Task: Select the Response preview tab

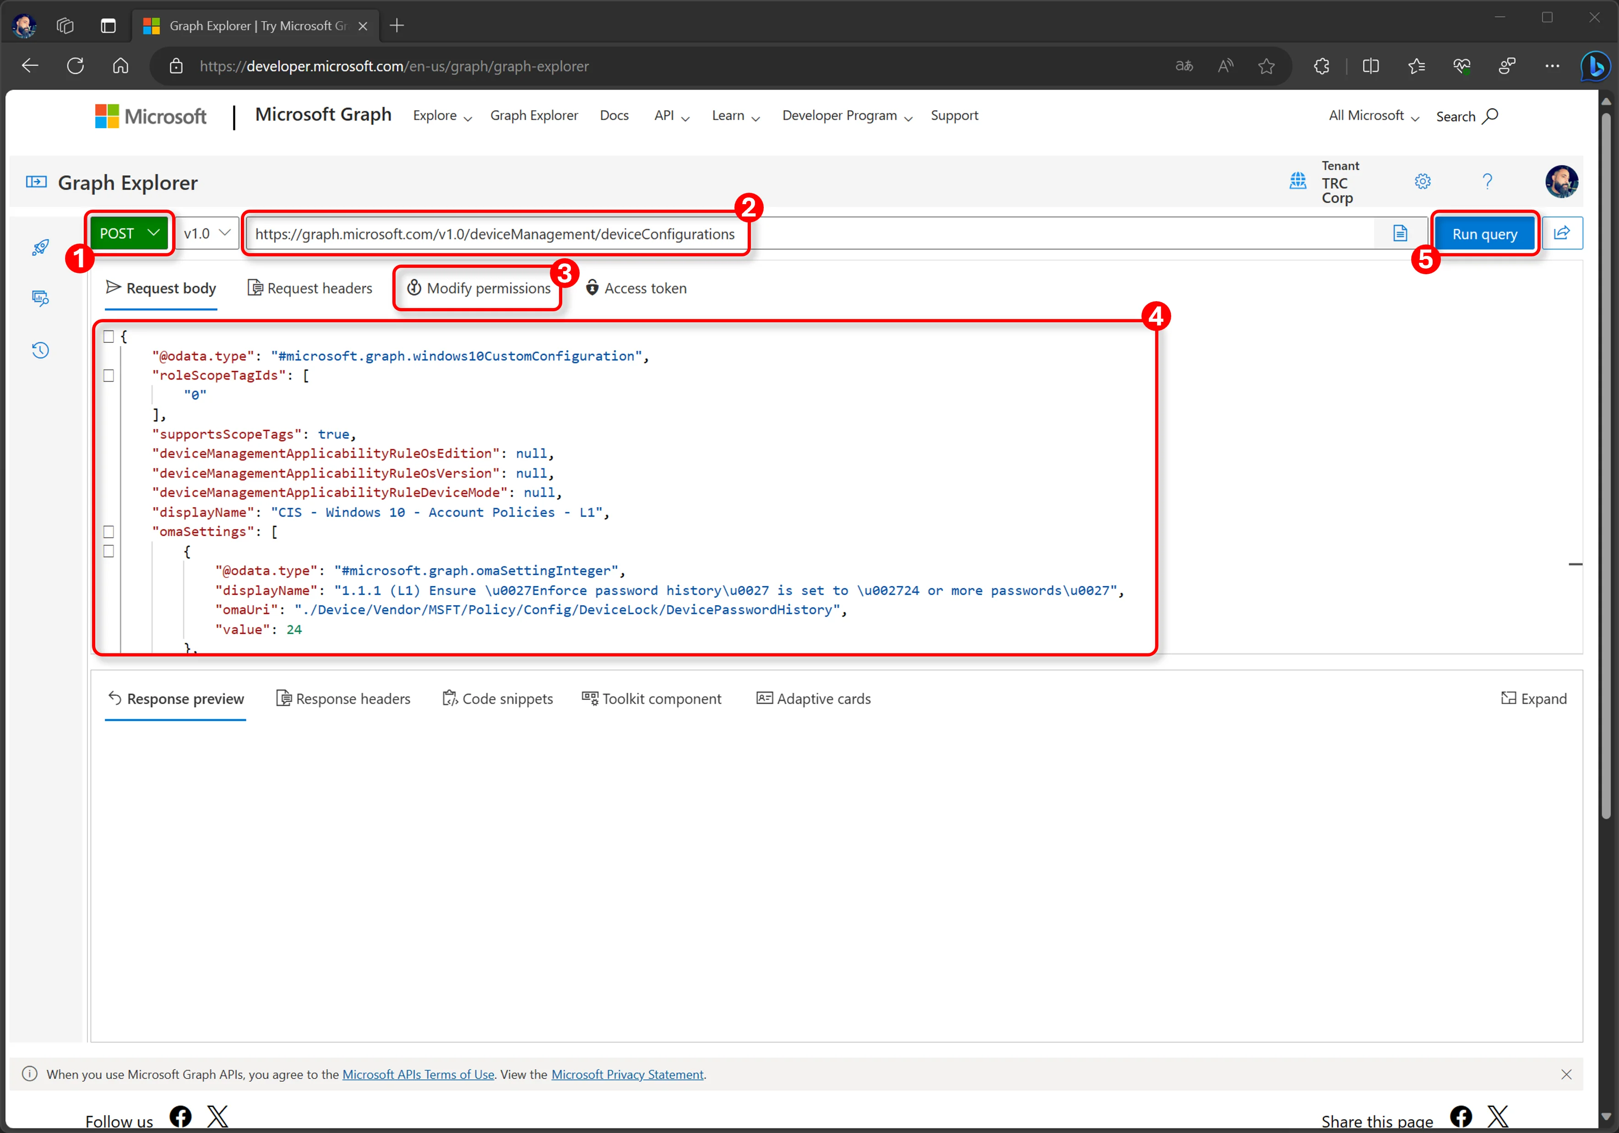Action: 175,699
